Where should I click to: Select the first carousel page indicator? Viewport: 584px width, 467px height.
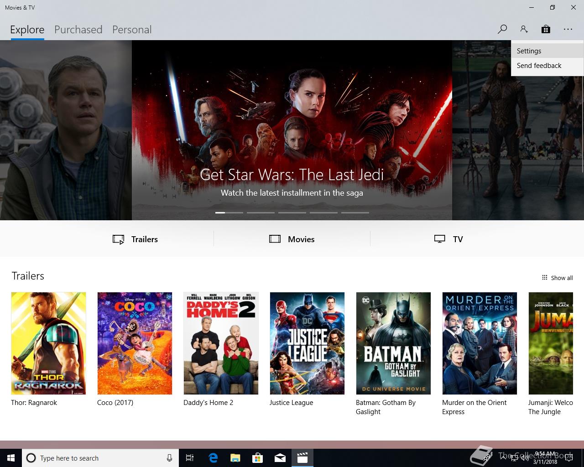229,213
